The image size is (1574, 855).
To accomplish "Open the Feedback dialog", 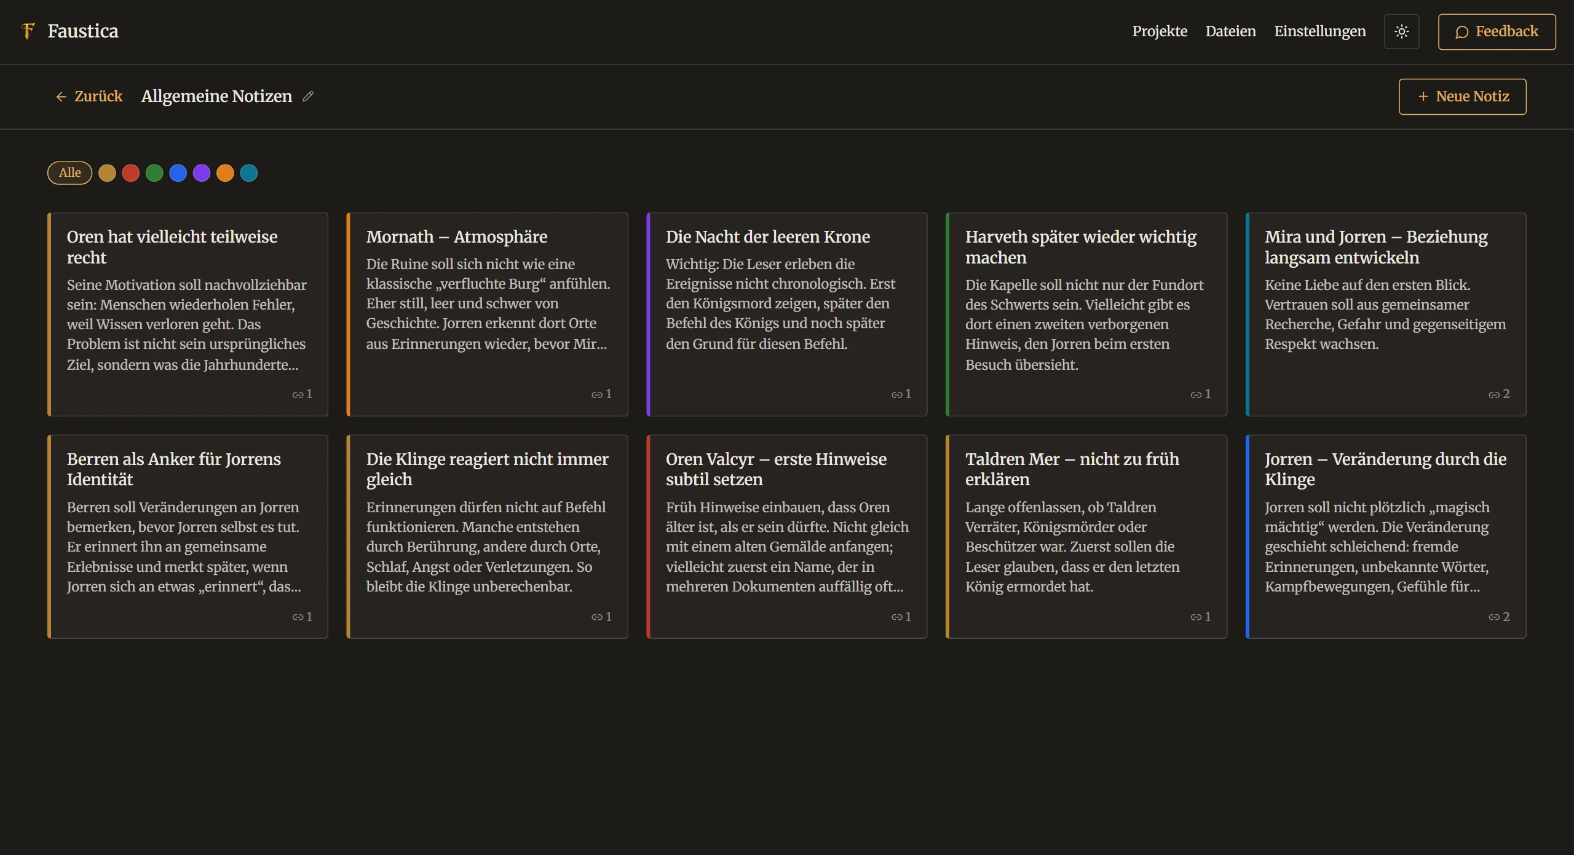I will coord(1497,31).
